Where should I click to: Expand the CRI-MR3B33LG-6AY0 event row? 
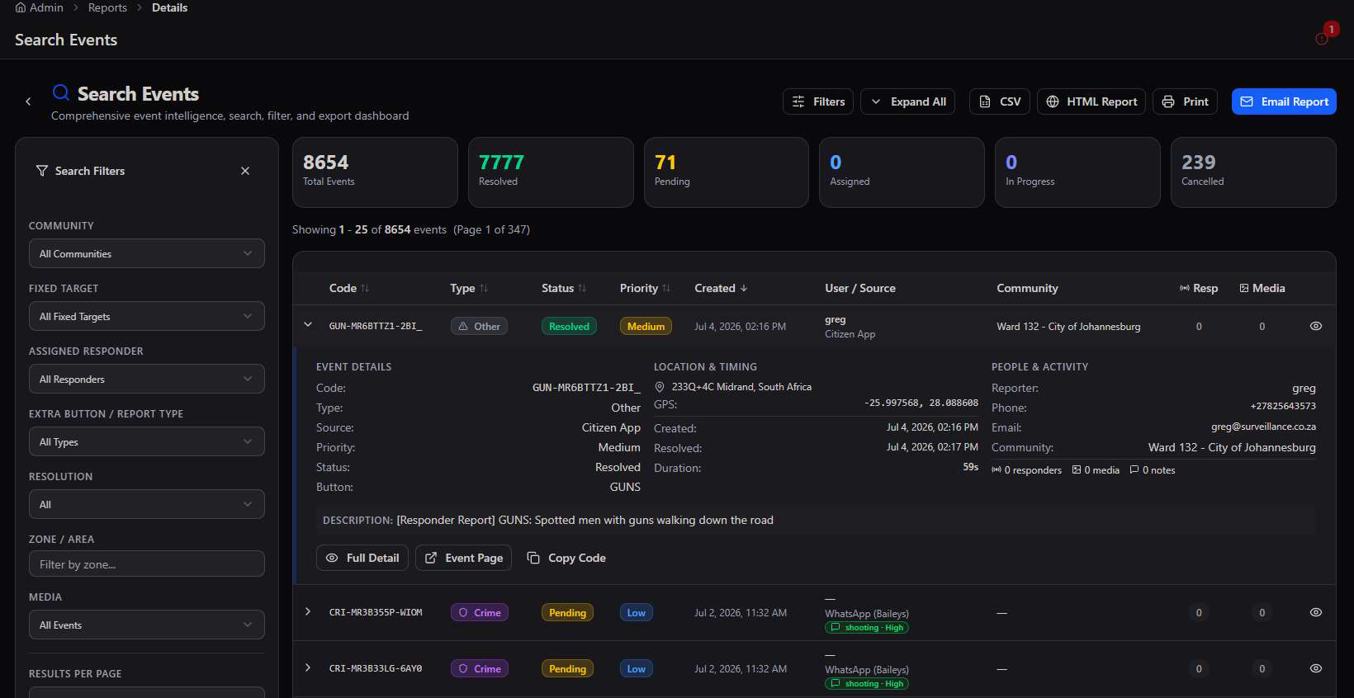coord(308,667)
